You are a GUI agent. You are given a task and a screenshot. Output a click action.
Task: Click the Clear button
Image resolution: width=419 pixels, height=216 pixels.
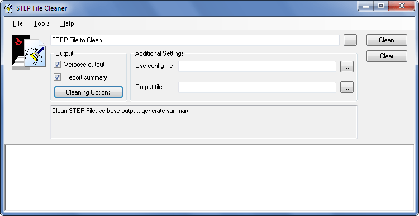point(387,56)
